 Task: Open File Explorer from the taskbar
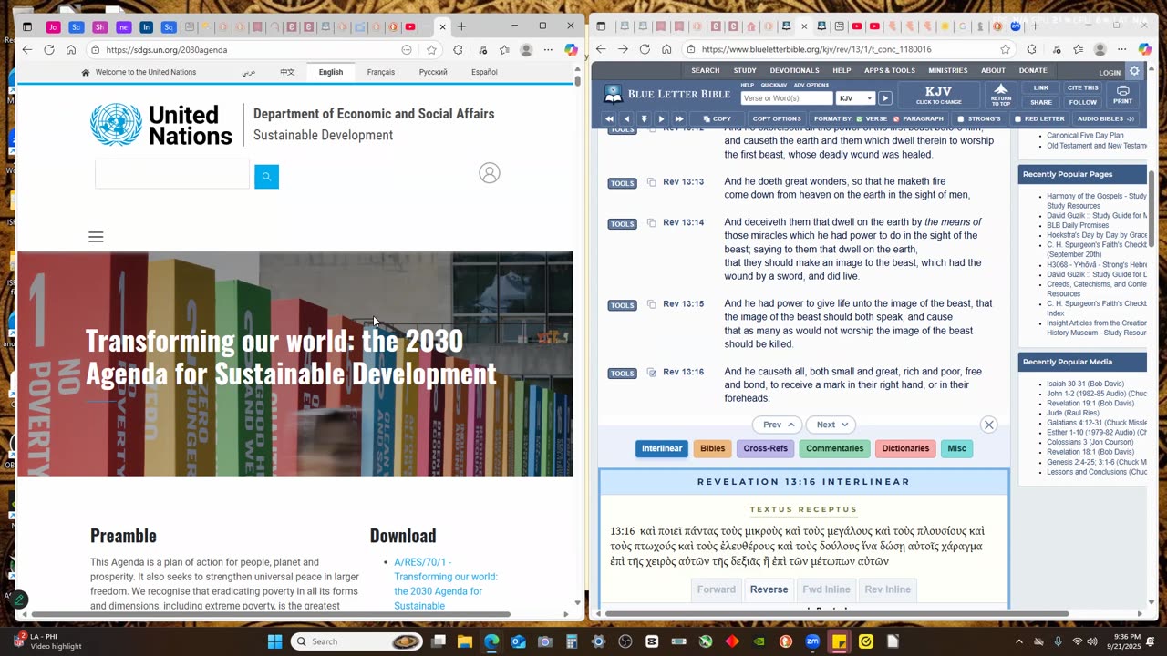465,641
